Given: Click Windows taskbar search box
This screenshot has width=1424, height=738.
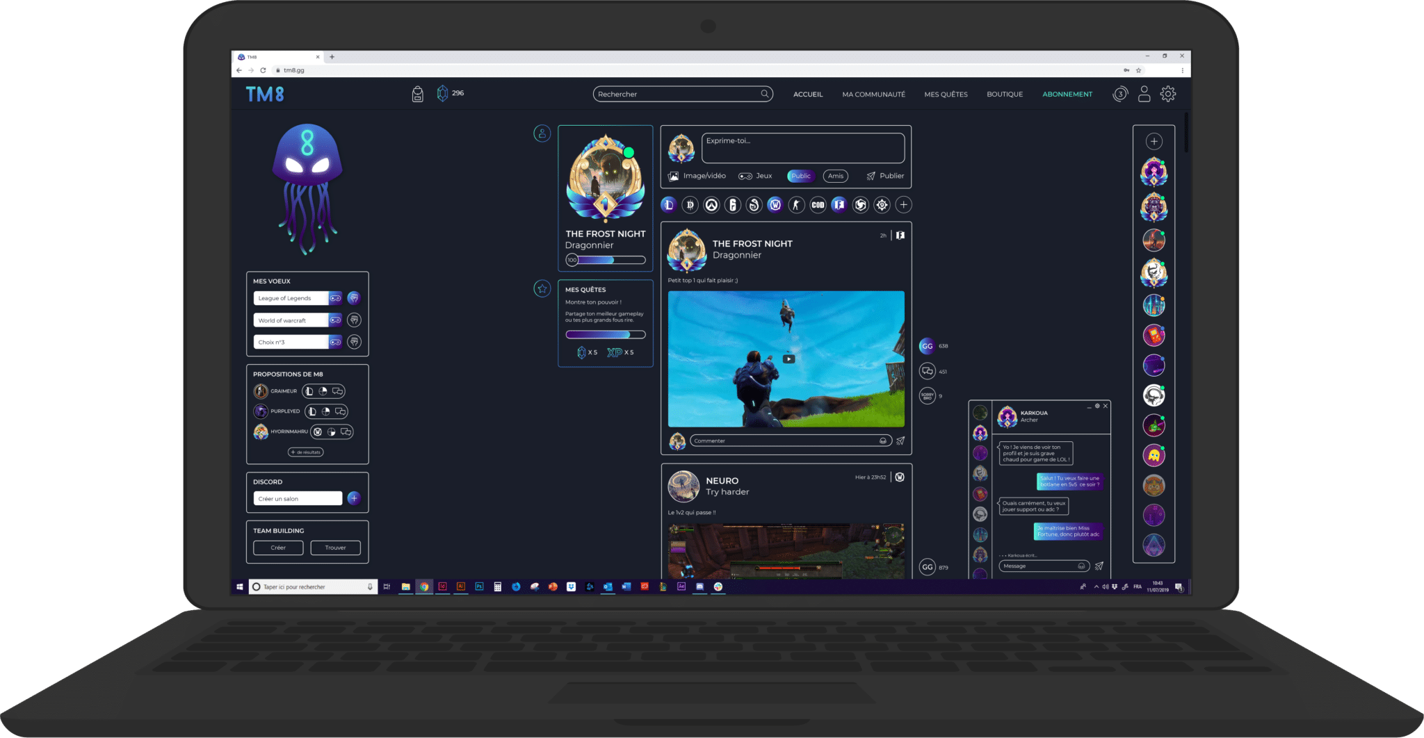Looking at the screenshot, I should click(x=313, y=587).
